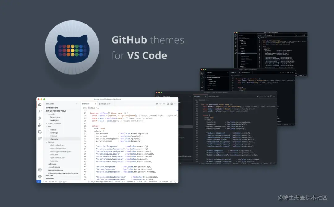The height and width of the screenshot is (207, 334).
Task: Click blue remote indicator in light window status bar
Action: (39, 182)
